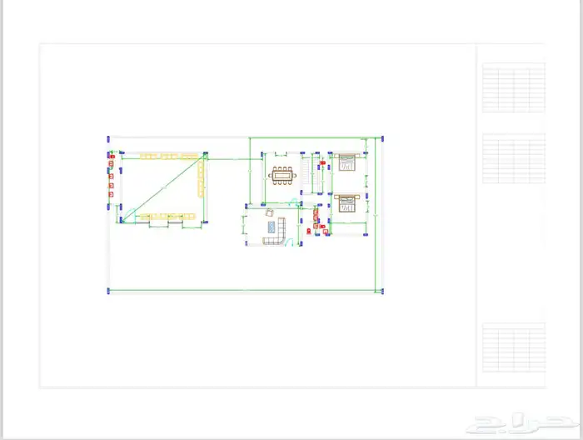Viewport: 583px width, 440px height.
Task: Click blue grip at site's bottom-left corner
Action: point(108,291)
